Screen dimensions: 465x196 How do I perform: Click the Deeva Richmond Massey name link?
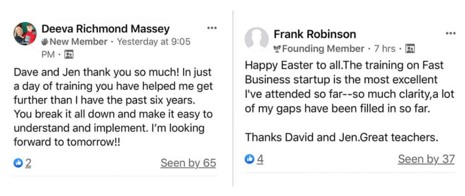pos(105,29)
